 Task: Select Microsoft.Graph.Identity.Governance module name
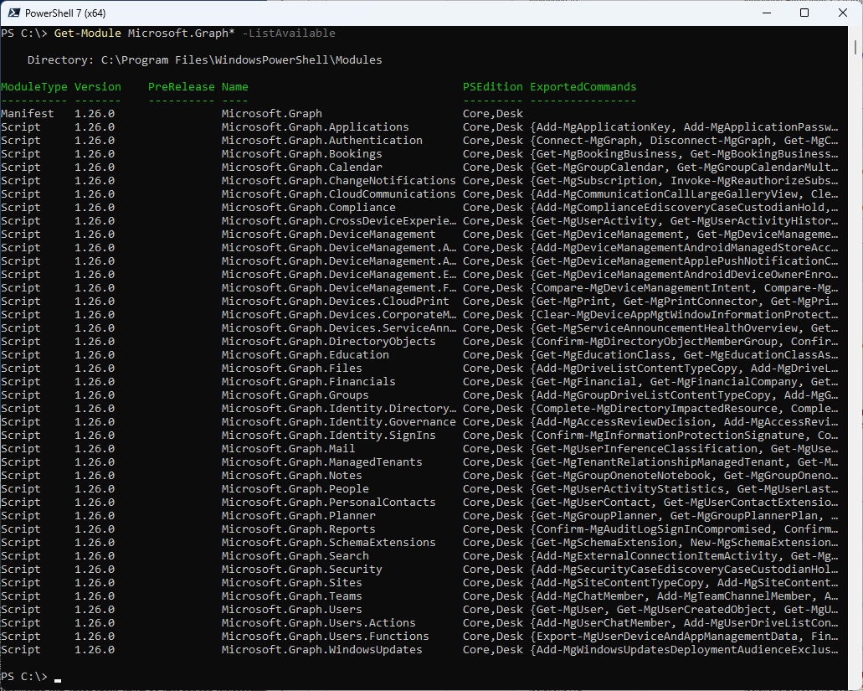click(x=338, y=422)
